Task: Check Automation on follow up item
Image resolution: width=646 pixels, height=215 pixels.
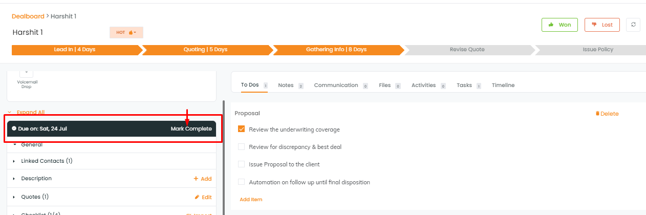Action: (x=242, y=182)
